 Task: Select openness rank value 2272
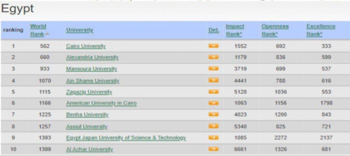(x=281, y=138)
